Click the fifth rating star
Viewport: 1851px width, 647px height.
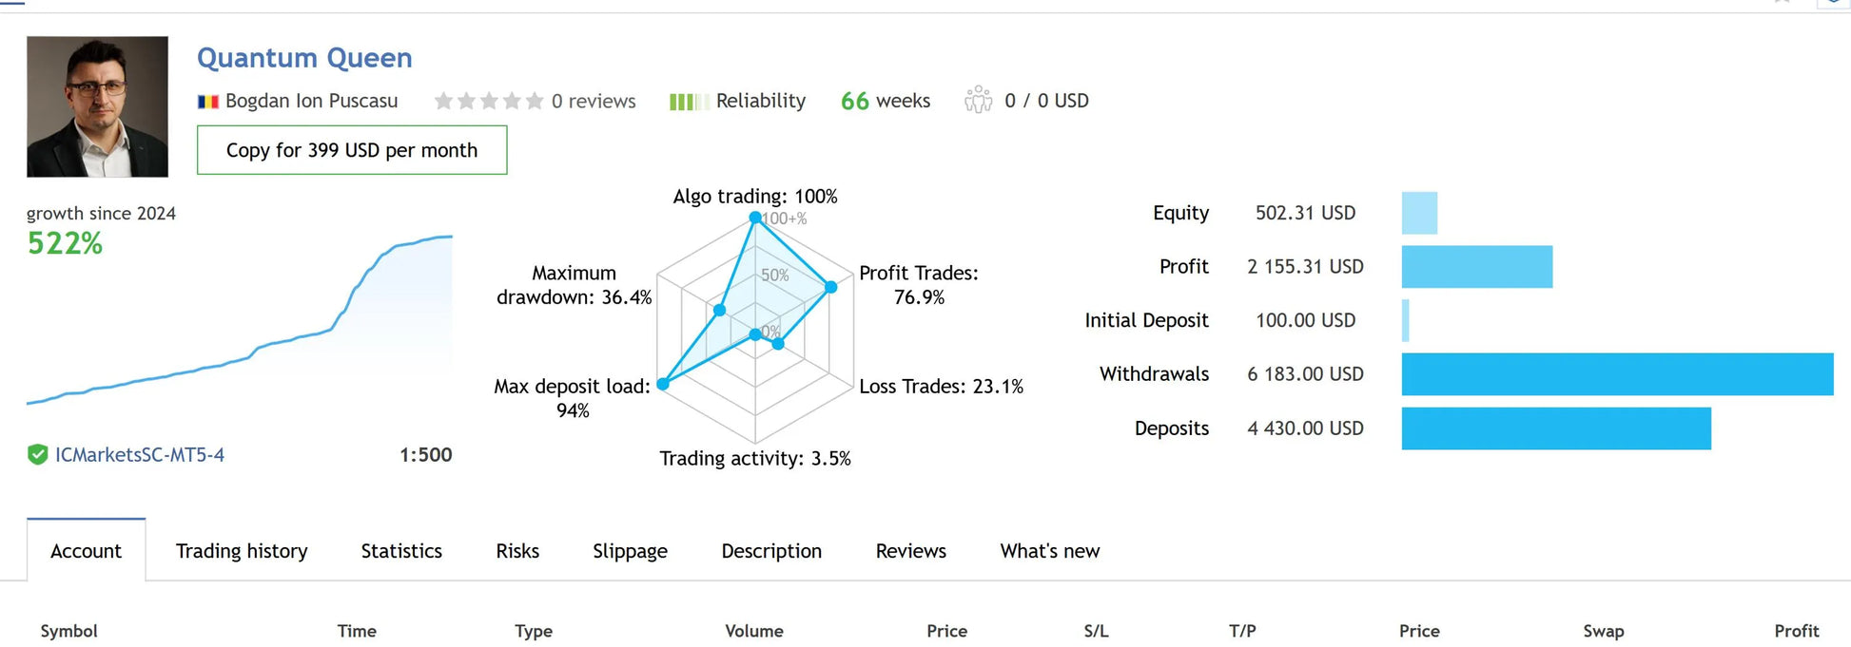point(535,101)
